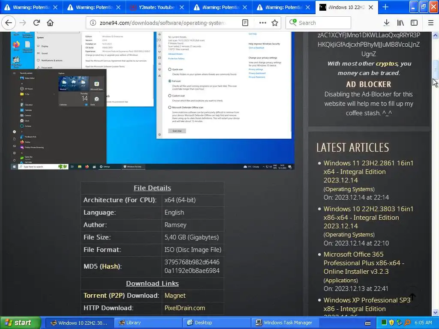Click the File Details table heading
Screen dimensions: 439x329
[152, 188]
